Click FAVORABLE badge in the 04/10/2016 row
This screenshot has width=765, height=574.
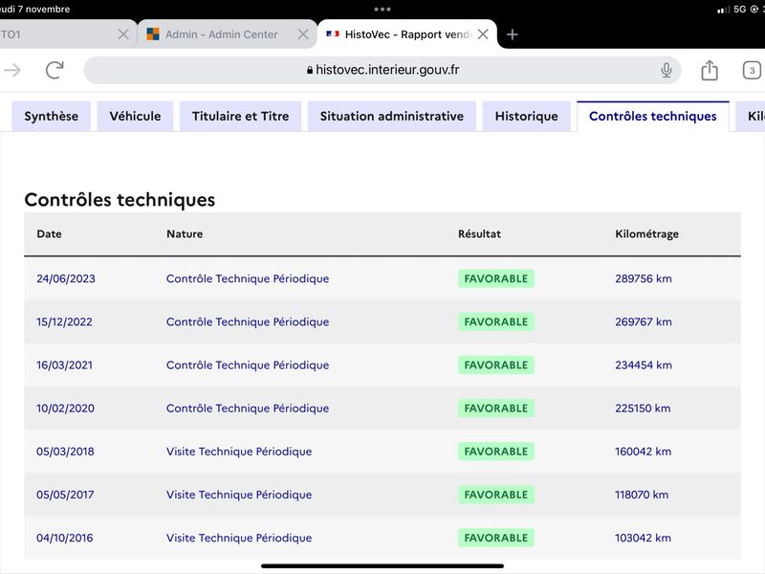coord(495,538)
